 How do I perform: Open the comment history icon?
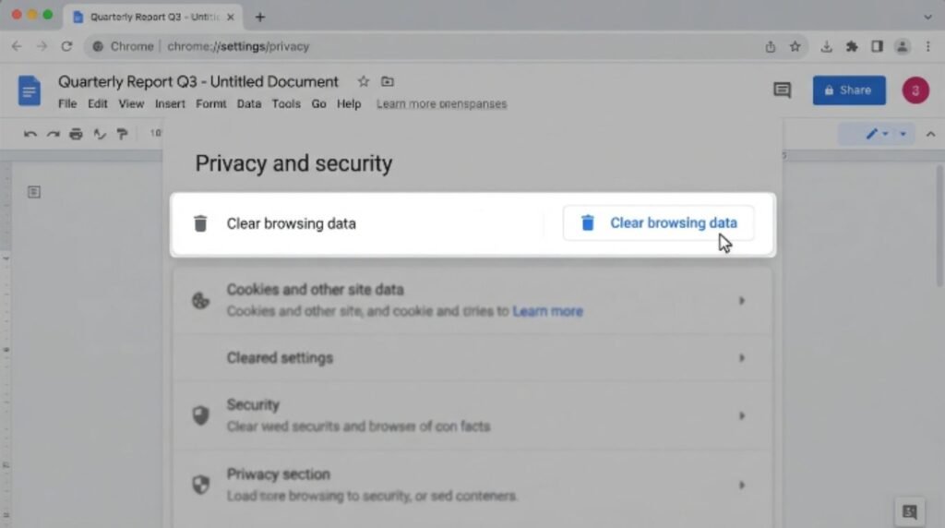pos(782,90)
